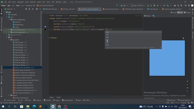Open the VCS menu
The image size is (194, 109).
pos(53,2)
